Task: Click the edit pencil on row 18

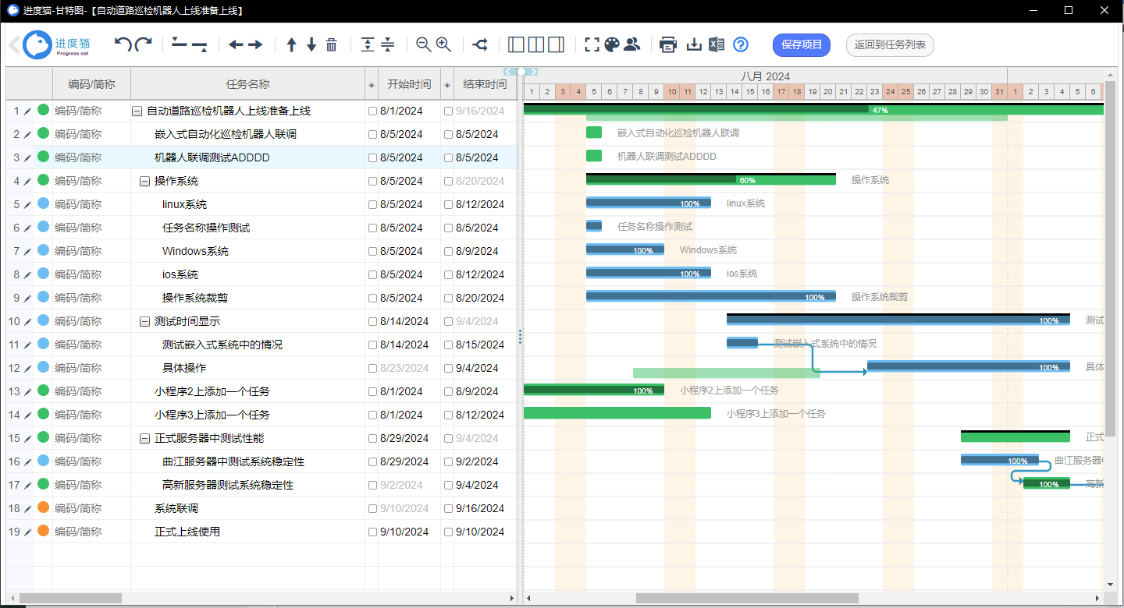Action: 27,509
